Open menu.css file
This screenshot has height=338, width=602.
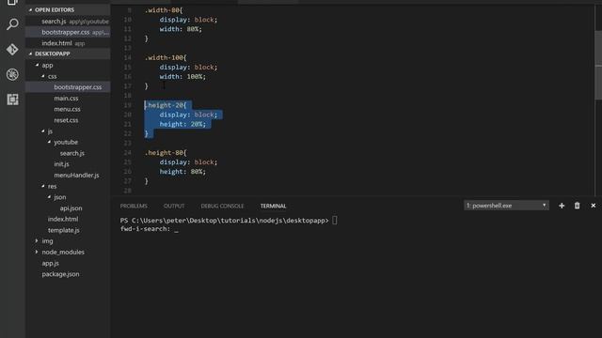coord(67,109)
